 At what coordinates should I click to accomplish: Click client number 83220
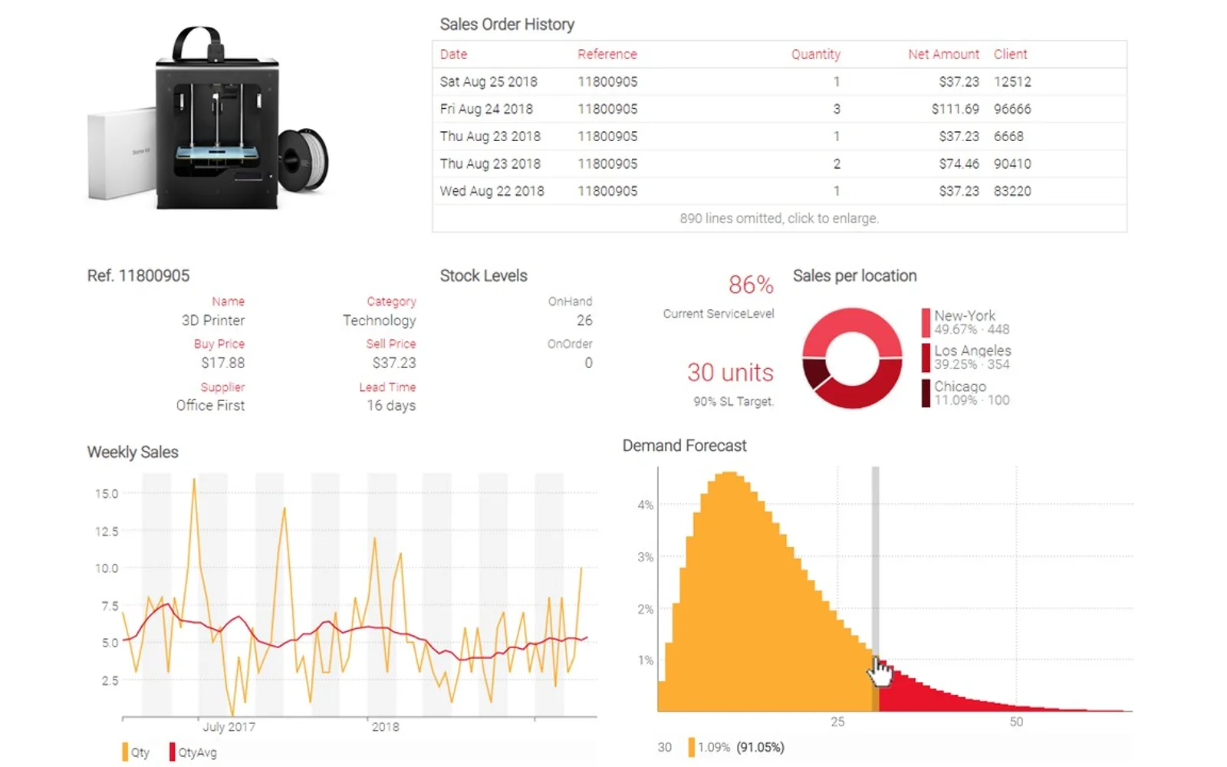tap(1012, 191)
